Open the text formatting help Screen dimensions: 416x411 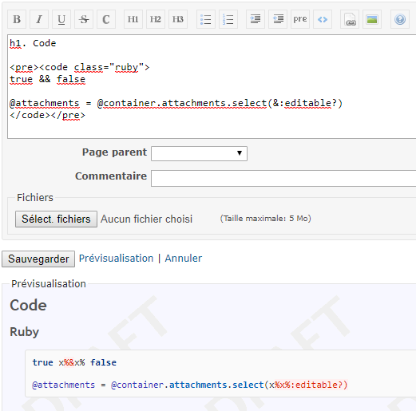[x=400, y=19]
